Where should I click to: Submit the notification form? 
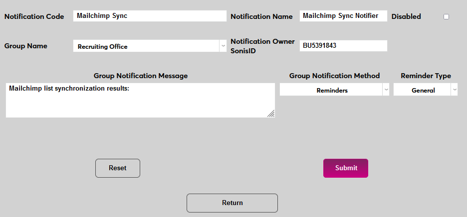coord(346,168)
